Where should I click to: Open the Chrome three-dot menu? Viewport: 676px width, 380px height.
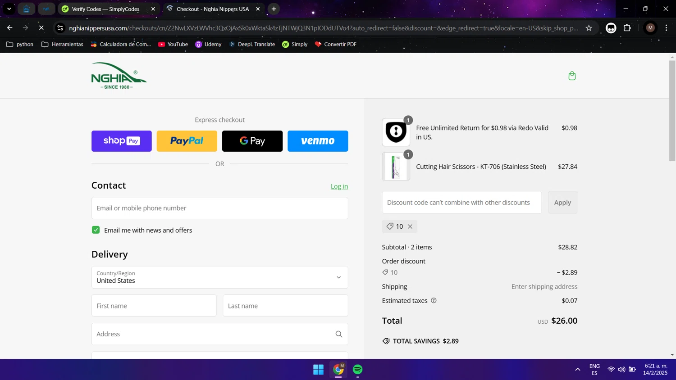(667, 28)
